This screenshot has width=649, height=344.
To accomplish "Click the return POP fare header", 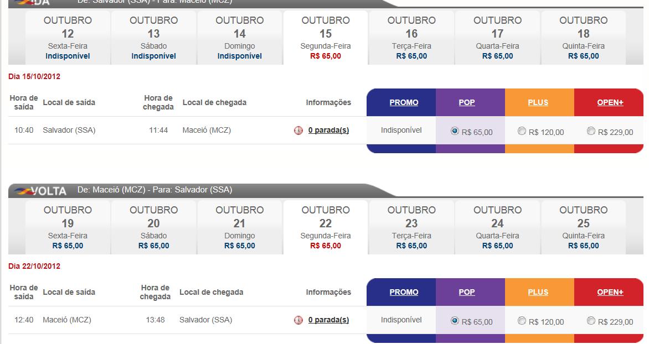I will [x=467, y=292].
